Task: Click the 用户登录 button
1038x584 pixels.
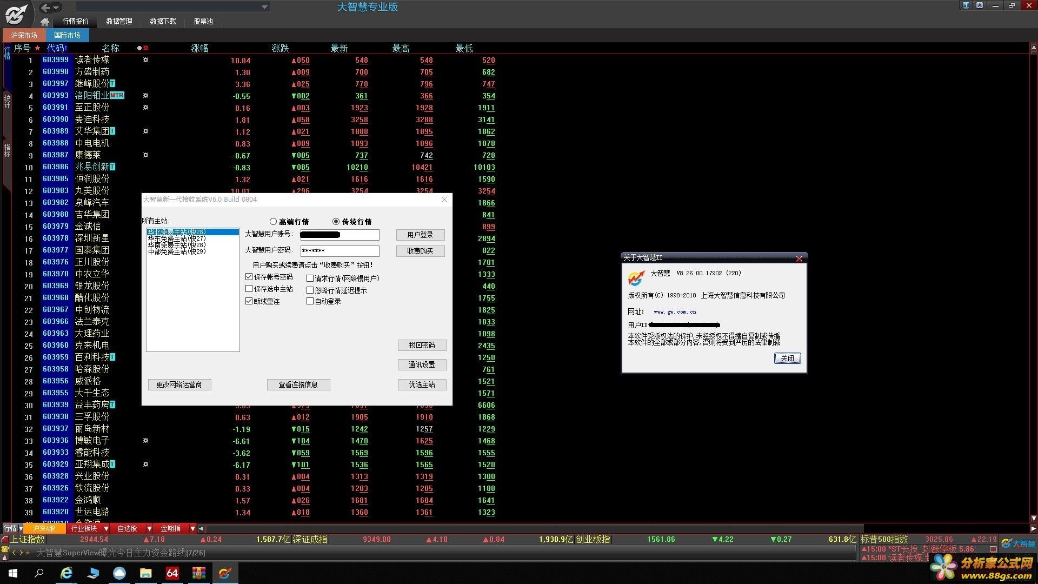Action: [420, 235]
